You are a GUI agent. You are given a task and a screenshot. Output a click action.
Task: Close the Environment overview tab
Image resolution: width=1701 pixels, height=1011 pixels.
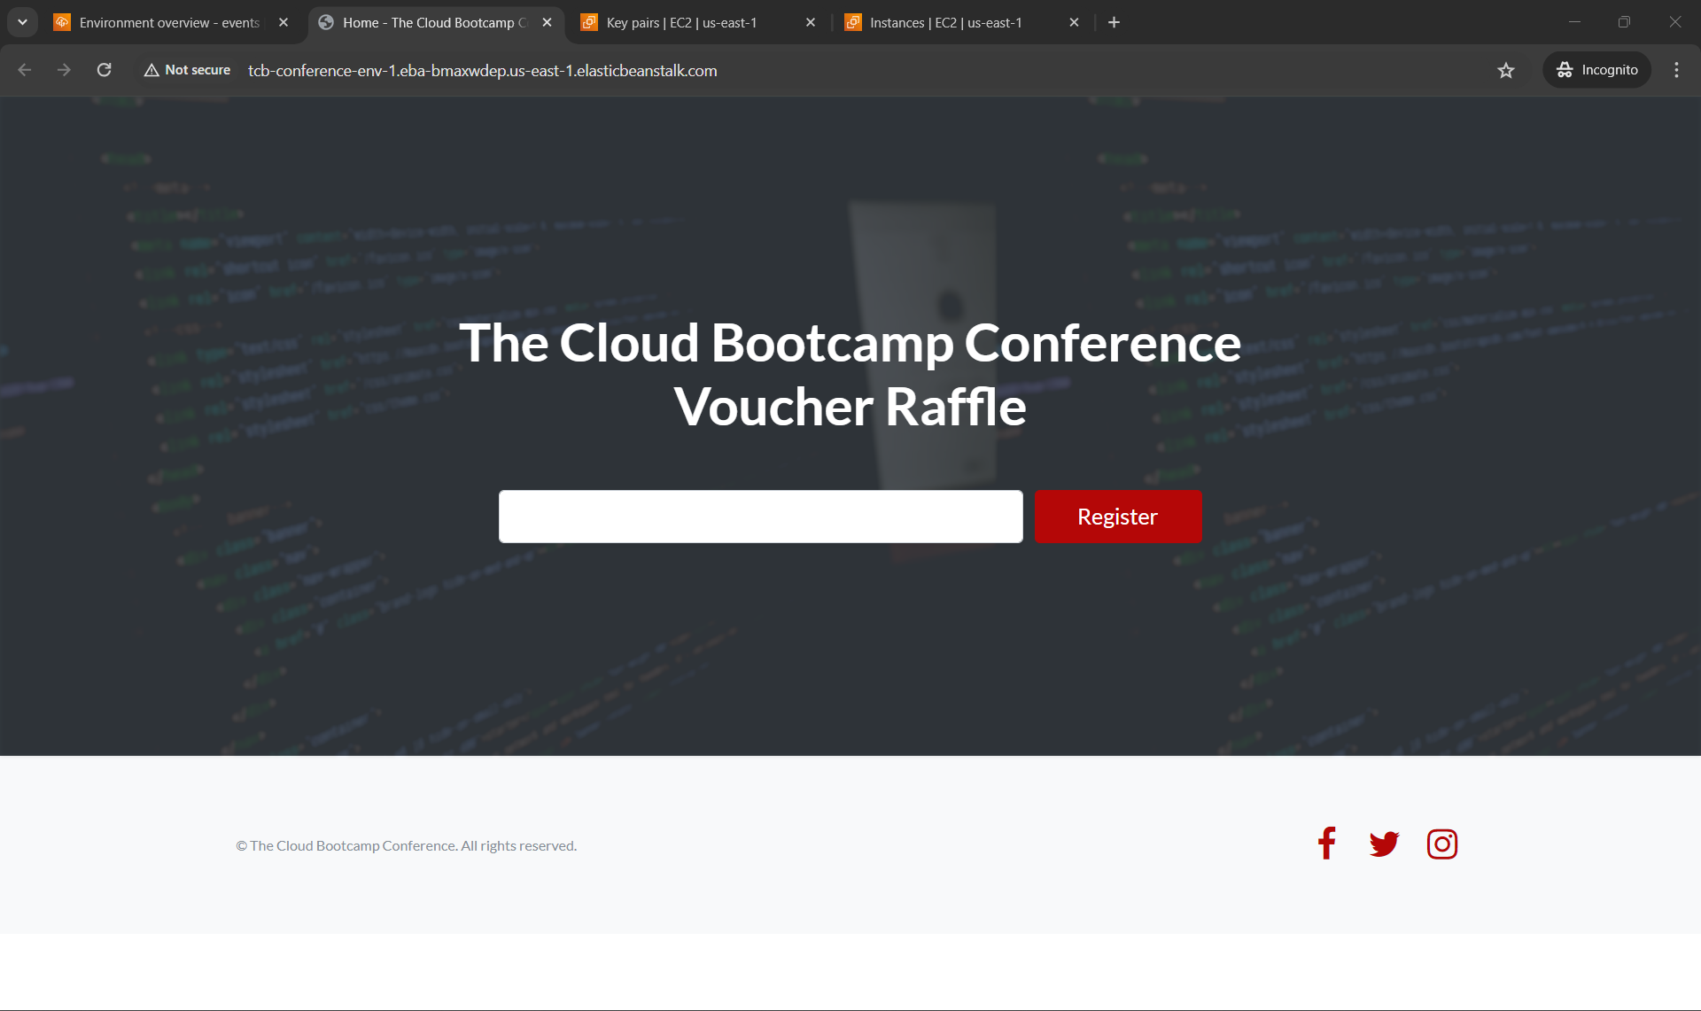pos(283,22)
